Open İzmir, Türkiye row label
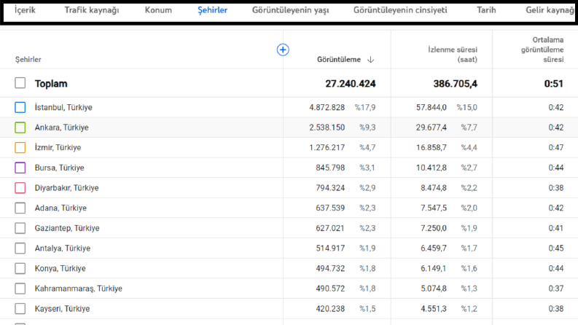The height and width of the screenshot is (325, 578). click(58, 147)
